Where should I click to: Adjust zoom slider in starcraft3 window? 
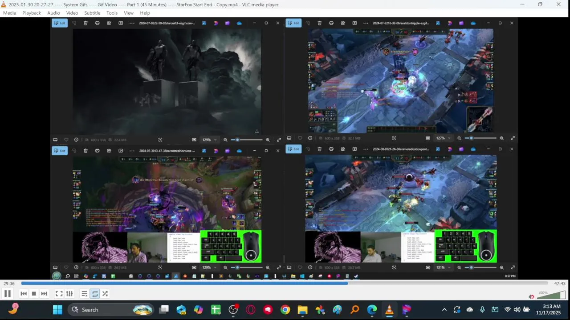[x=246, y=140]
